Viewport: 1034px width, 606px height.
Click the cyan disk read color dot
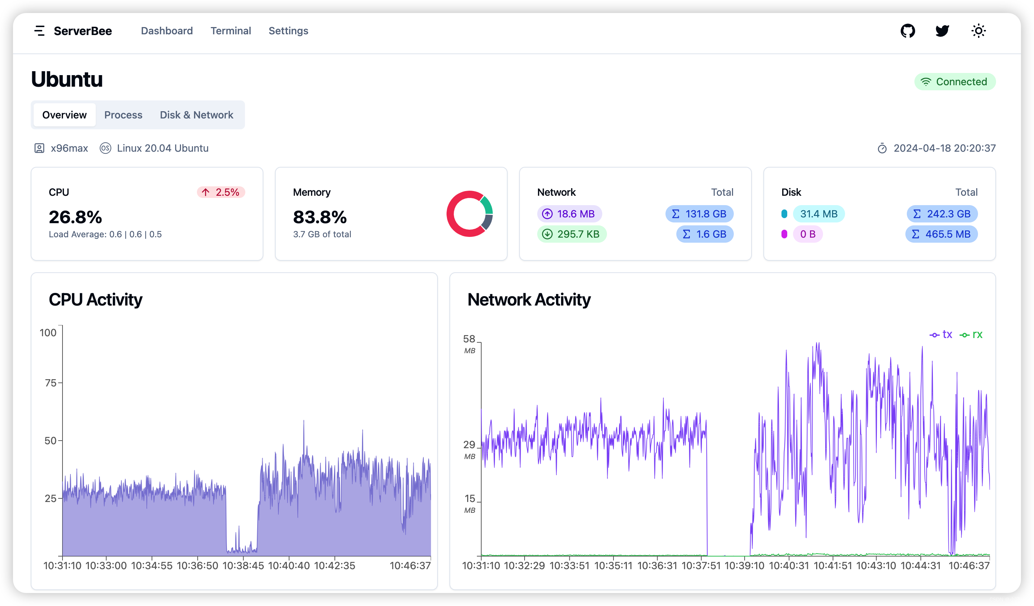(x=784, y=214)
